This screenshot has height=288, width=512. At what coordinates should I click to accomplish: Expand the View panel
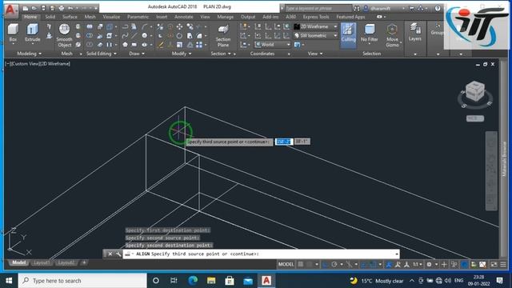point(315,54)
